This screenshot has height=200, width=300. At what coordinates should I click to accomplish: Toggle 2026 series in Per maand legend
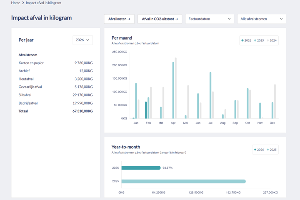tap(247, 40)
